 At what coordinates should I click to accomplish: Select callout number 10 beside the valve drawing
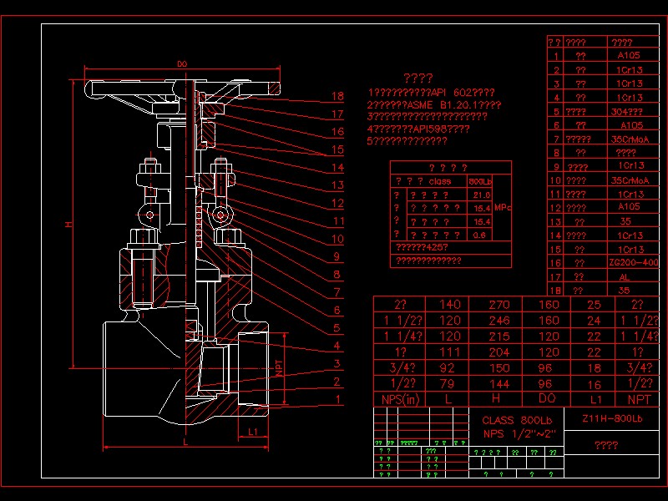338,239
